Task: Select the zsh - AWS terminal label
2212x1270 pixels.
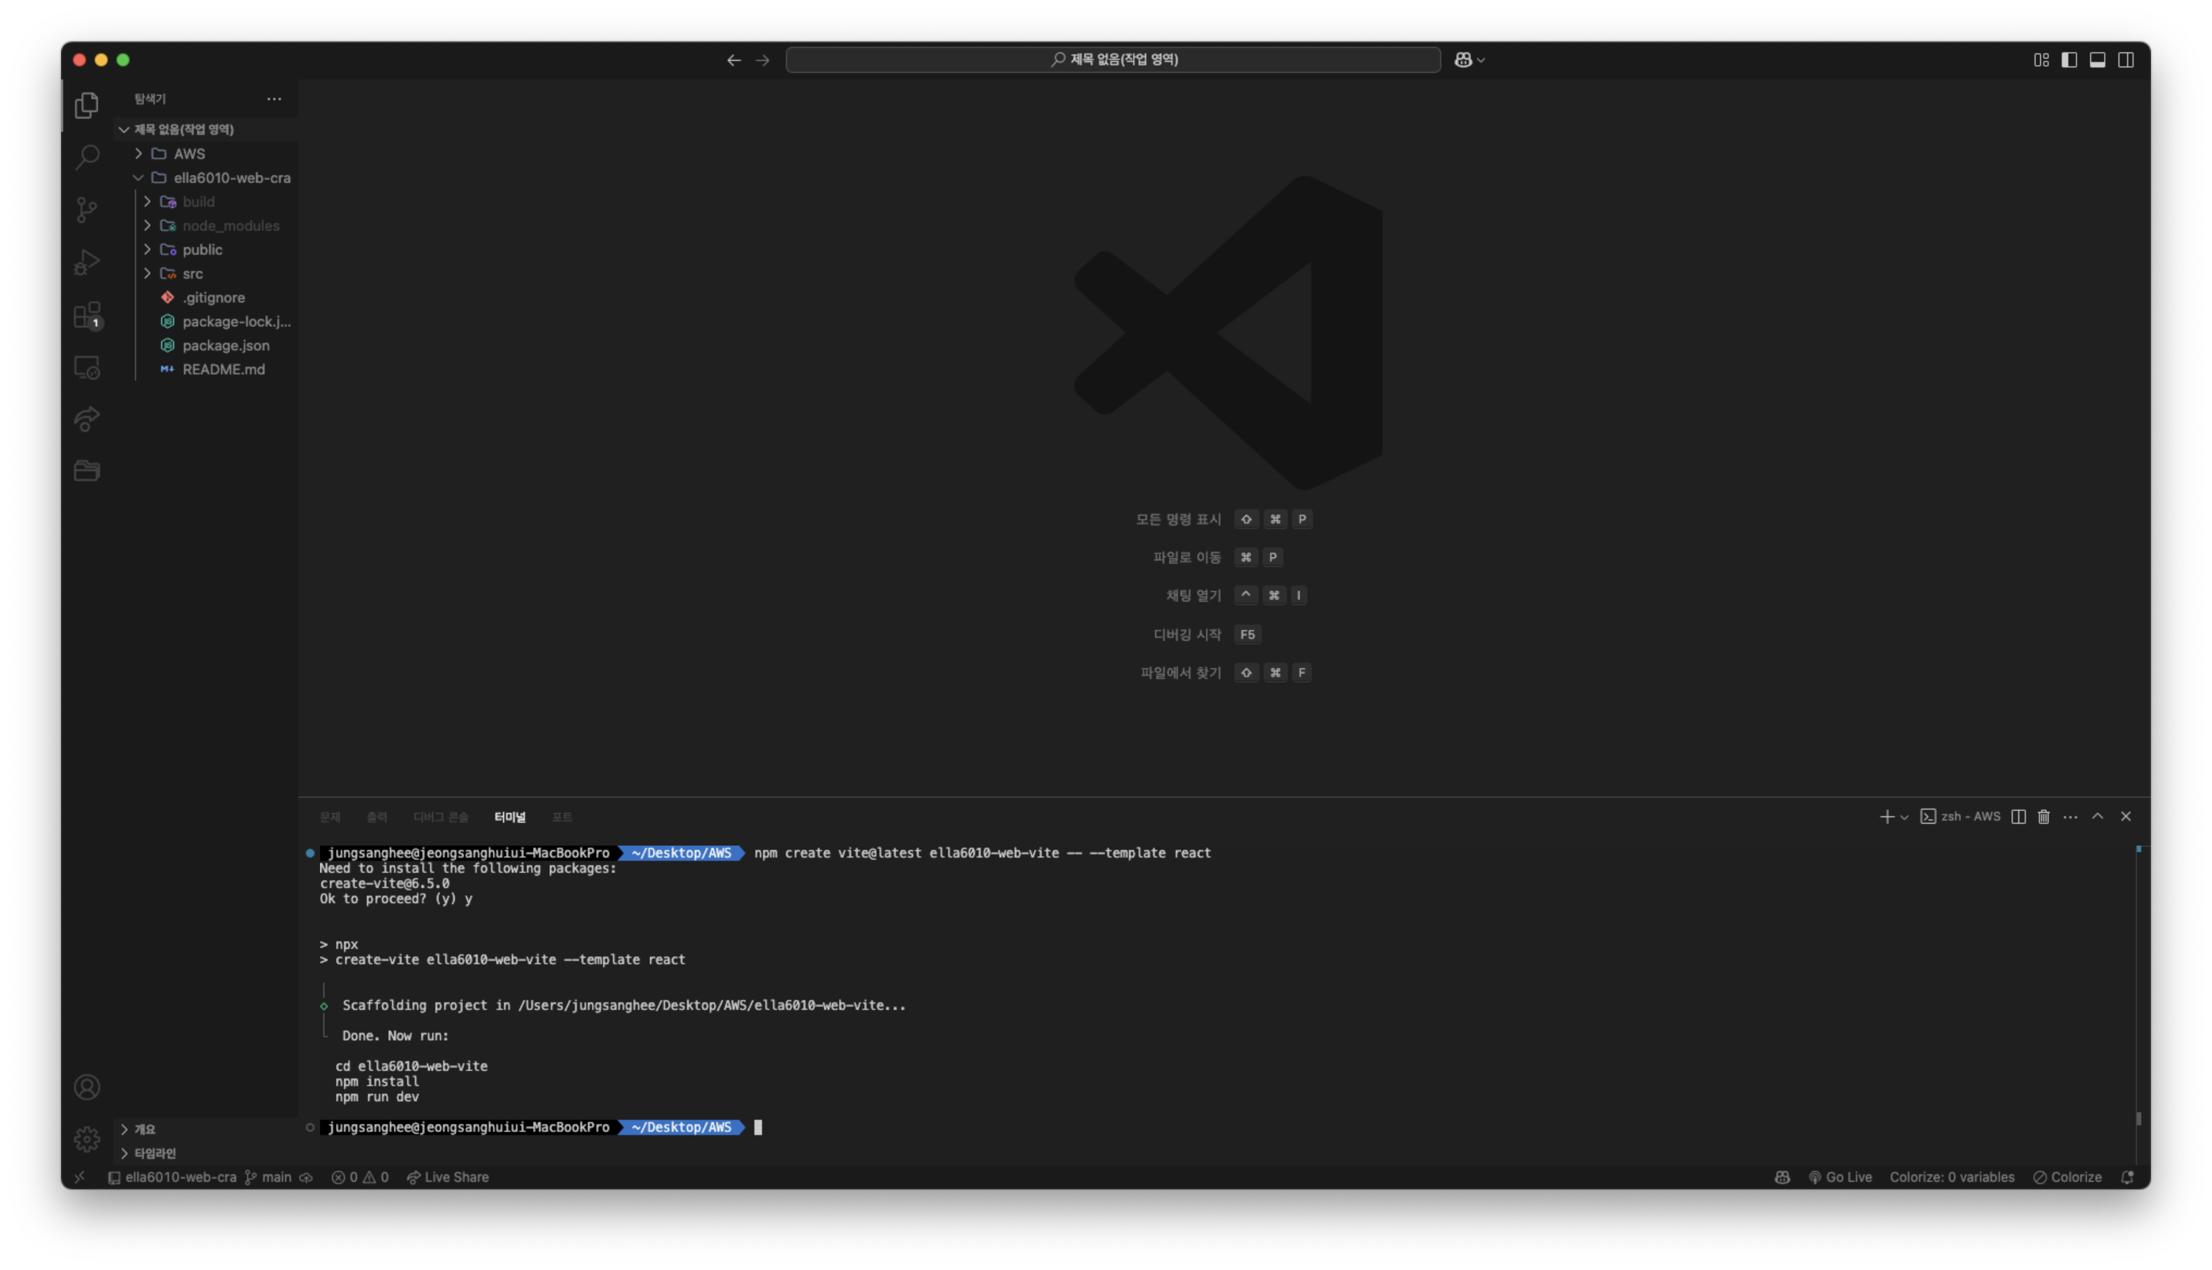Action: (x=1960, y=816)
